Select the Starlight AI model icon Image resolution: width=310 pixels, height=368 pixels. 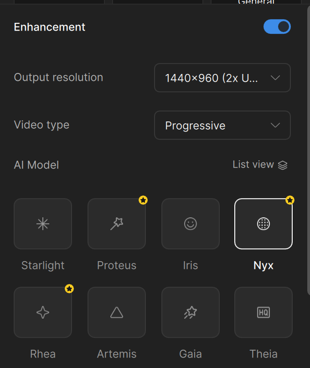click(43, 224)
